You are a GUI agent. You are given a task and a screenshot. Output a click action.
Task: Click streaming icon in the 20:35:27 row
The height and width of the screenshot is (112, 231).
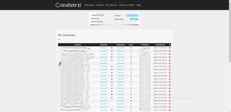(x=112, y=79)
